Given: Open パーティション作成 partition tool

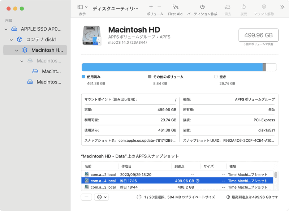Looking at the screenshot, I should (202, 7).
